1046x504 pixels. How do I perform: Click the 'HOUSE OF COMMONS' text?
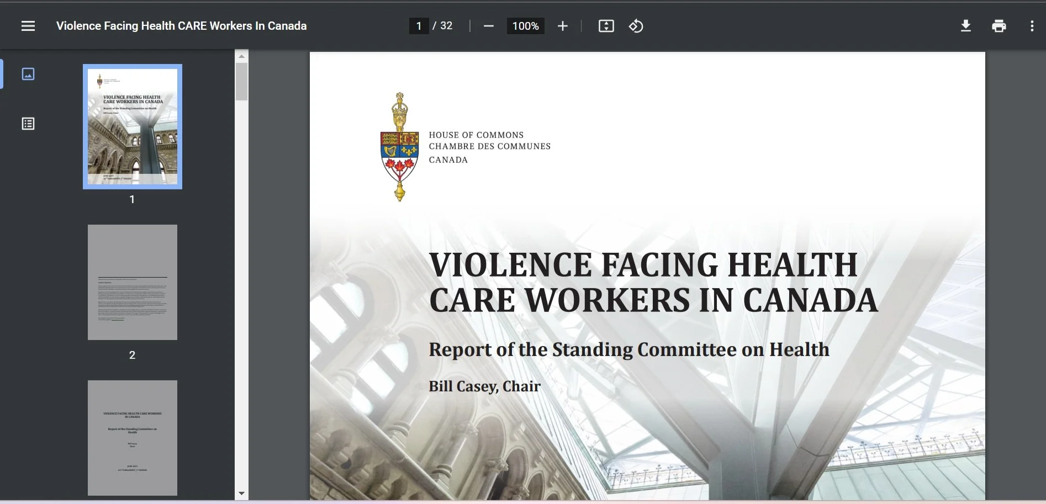click(x=476, y=135)
